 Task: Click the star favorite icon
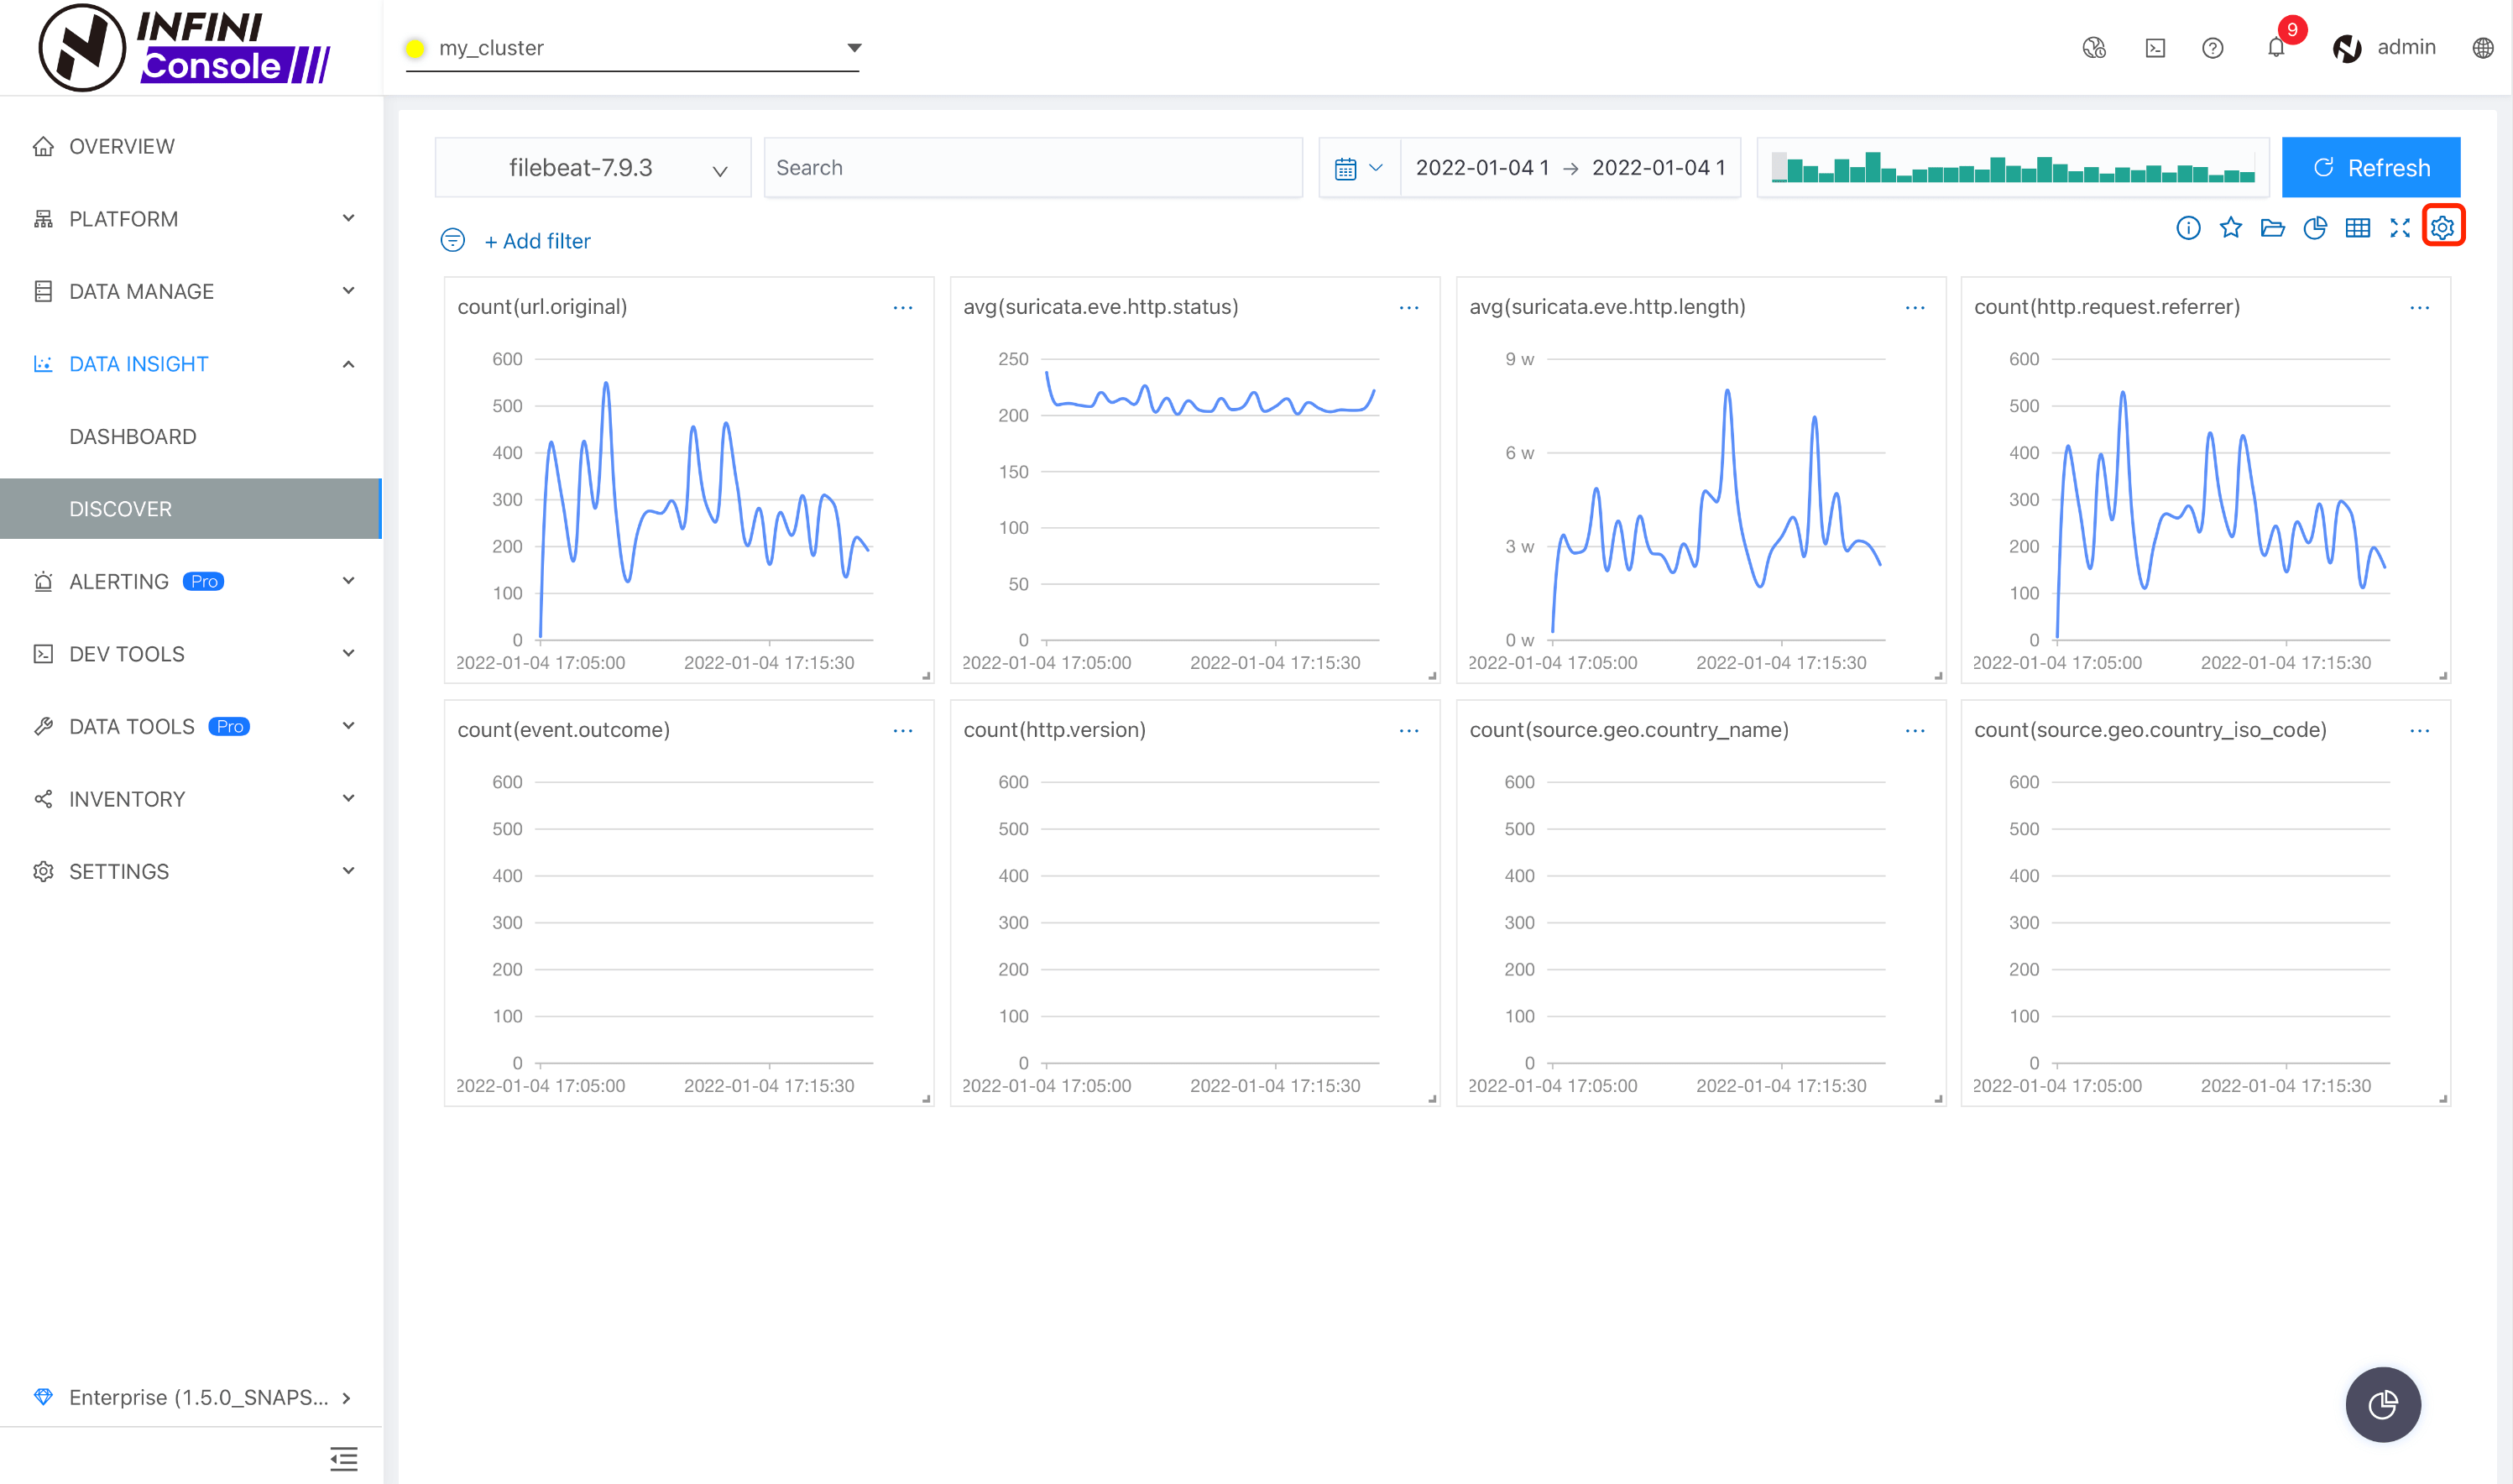[x=2230, y=228]
